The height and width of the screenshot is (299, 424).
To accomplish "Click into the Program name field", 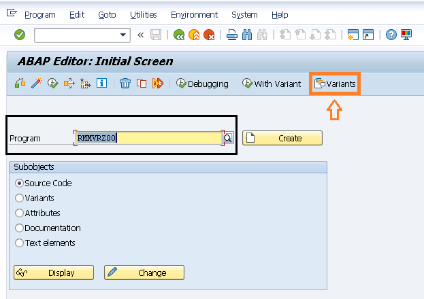I will (149, 138).
